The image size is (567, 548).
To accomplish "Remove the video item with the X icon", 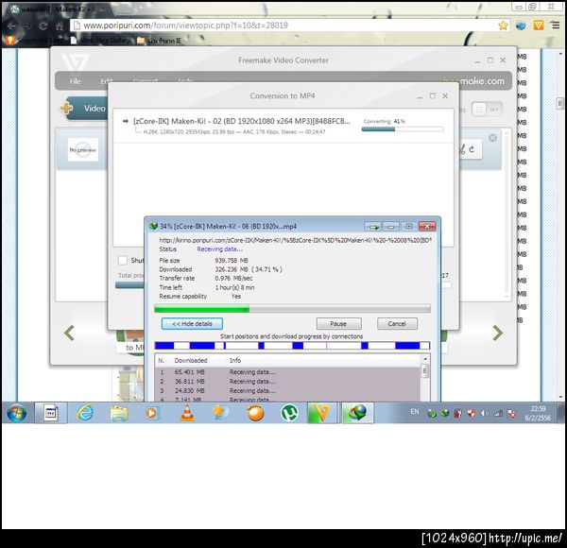I will 492,138.
